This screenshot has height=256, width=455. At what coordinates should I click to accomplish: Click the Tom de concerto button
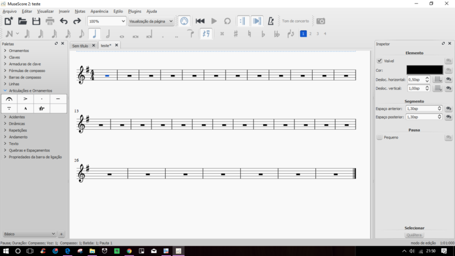point(295,21)
